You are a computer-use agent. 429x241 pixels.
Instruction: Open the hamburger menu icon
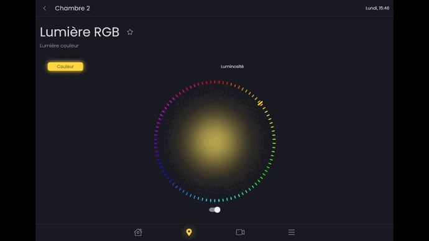click(292, 232)
